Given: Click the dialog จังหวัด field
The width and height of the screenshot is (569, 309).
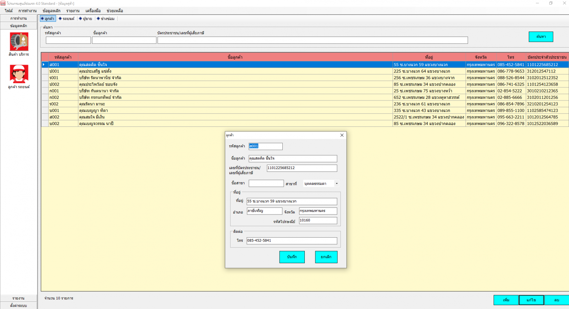Looking at the screenshot, I should point(318,211).
